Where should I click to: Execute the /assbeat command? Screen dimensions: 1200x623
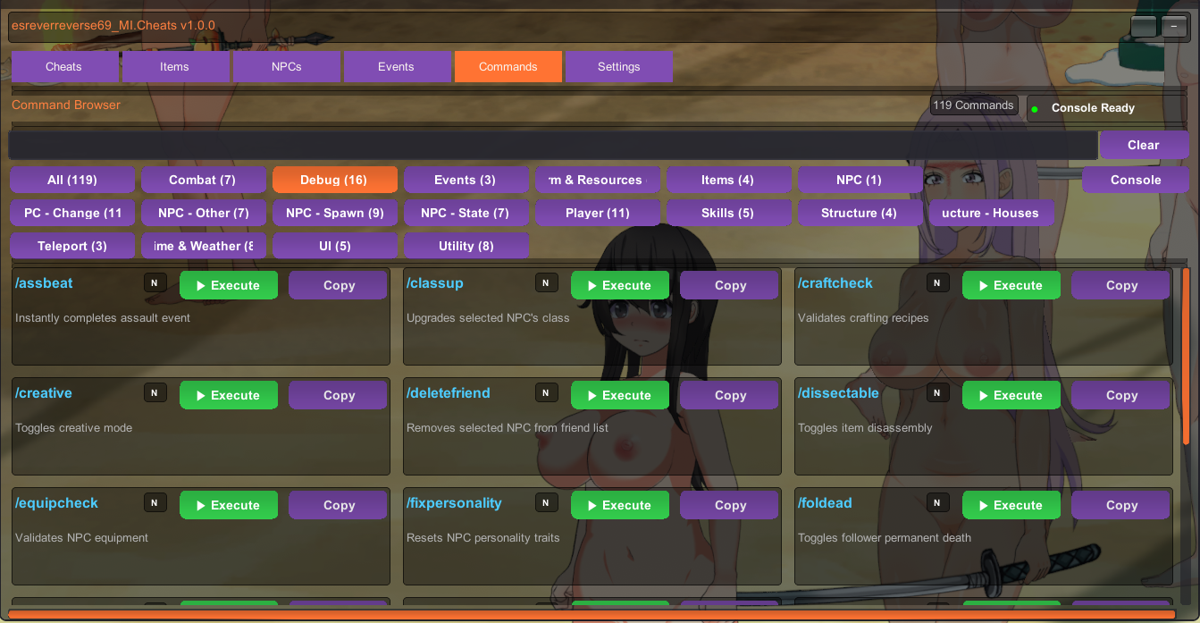(229, 285)
